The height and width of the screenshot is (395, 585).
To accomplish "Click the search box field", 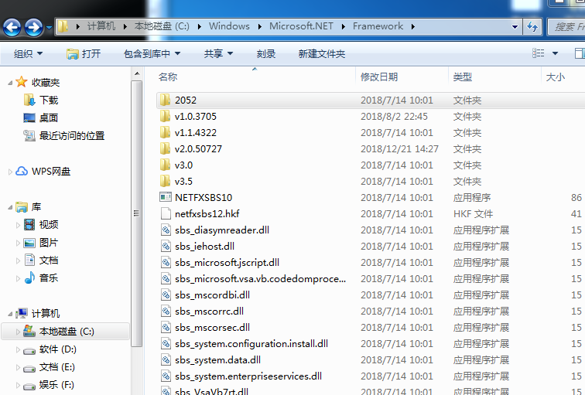I will tap(566, 26).
